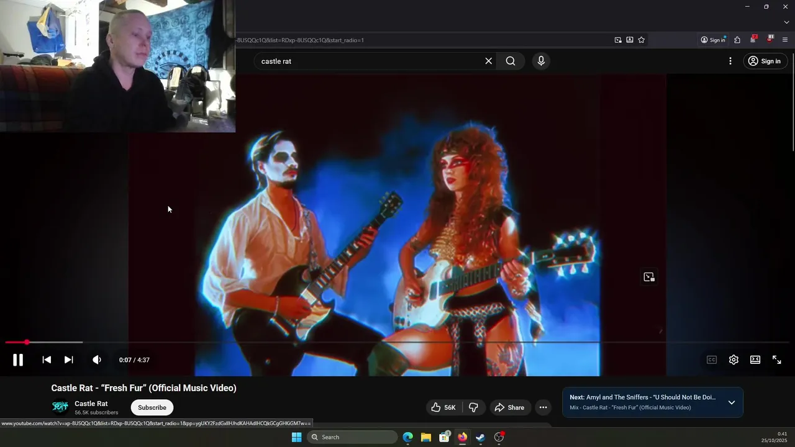
Task: Expand the Next mix playlist panel
Action: tap(732, 402)
